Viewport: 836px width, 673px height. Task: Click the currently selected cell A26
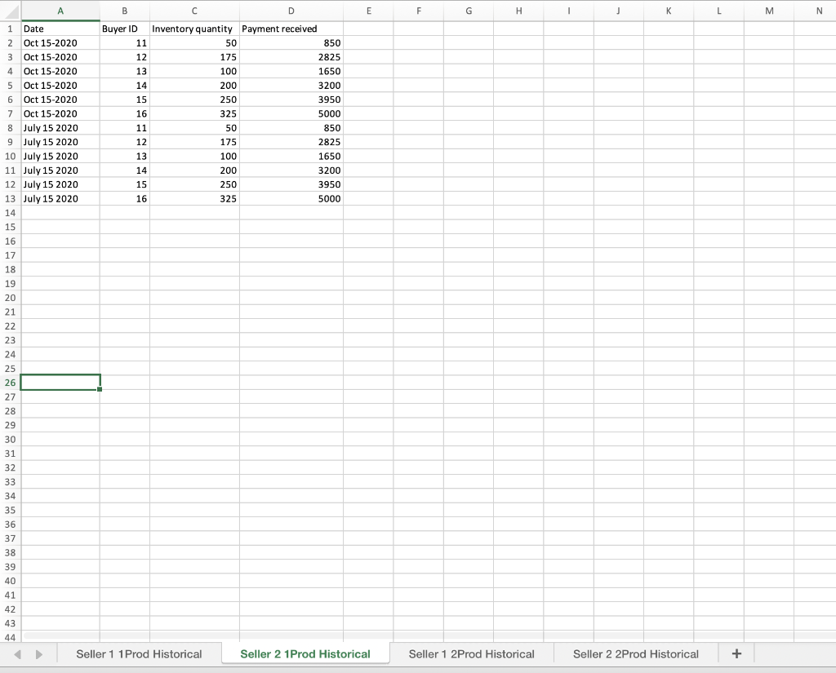[x=60, y=382]
